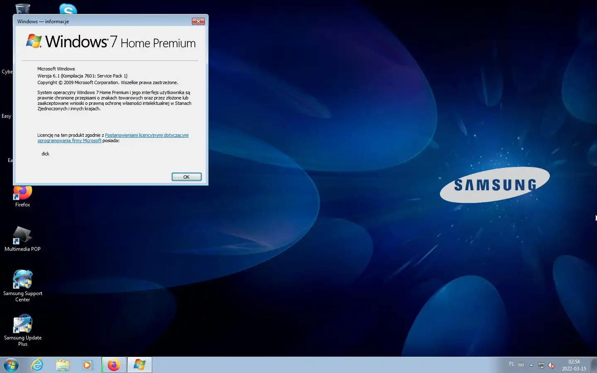Click the 'Wersja 6.1' version line
Viewport: 597px width, 373px height.
[x=83, y=76]
